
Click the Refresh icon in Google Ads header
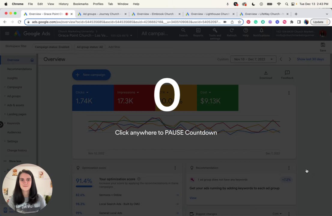coord(232,30)
